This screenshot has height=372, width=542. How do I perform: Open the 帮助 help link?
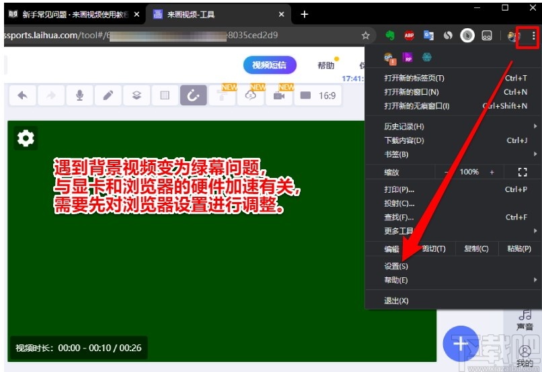tap(326, 65)
